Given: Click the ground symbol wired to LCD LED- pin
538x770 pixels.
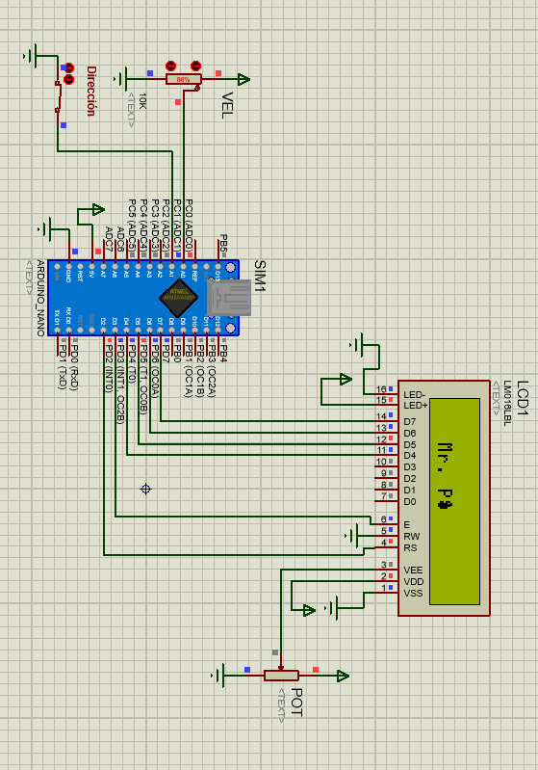Looking at the screenshot, I should 358,345.
